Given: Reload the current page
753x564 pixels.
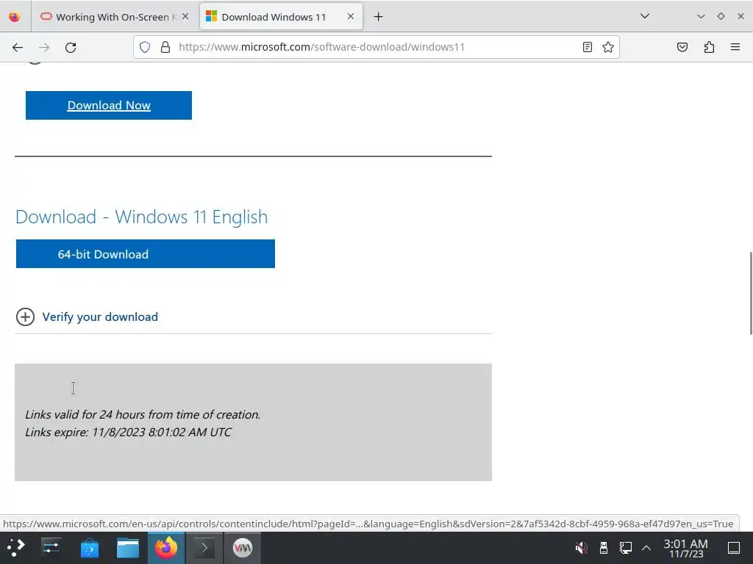Looking at the screenshot, I should [71, 47].
